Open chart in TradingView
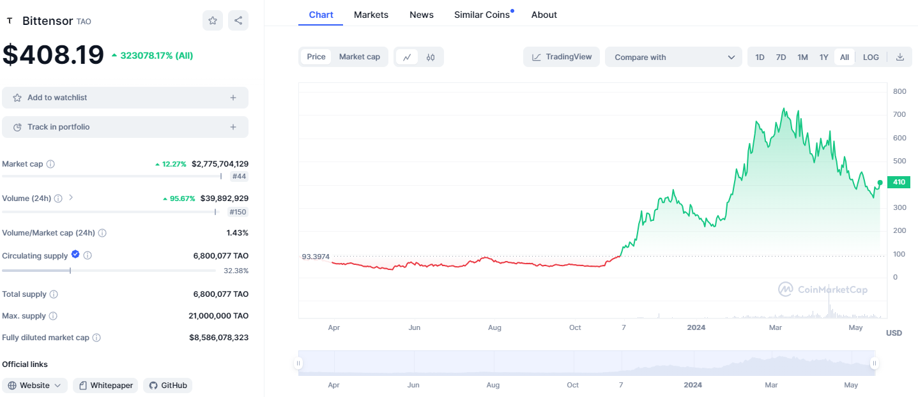918x397 pixels. (562, 57)
